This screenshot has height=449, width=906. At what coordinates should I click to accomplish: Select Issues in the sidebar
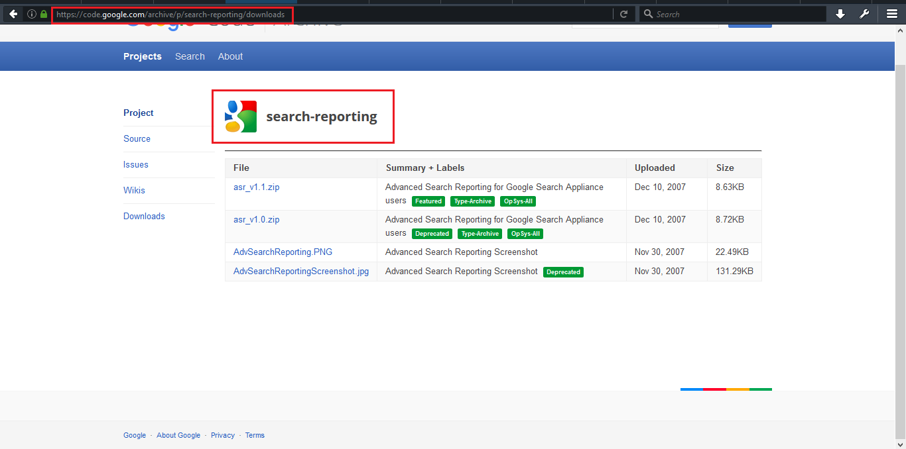tap(136, 164)
